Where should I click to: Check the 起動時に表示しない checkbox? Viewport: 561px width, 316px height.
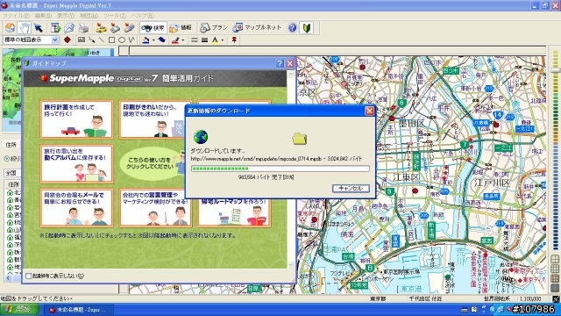point(29,276)
